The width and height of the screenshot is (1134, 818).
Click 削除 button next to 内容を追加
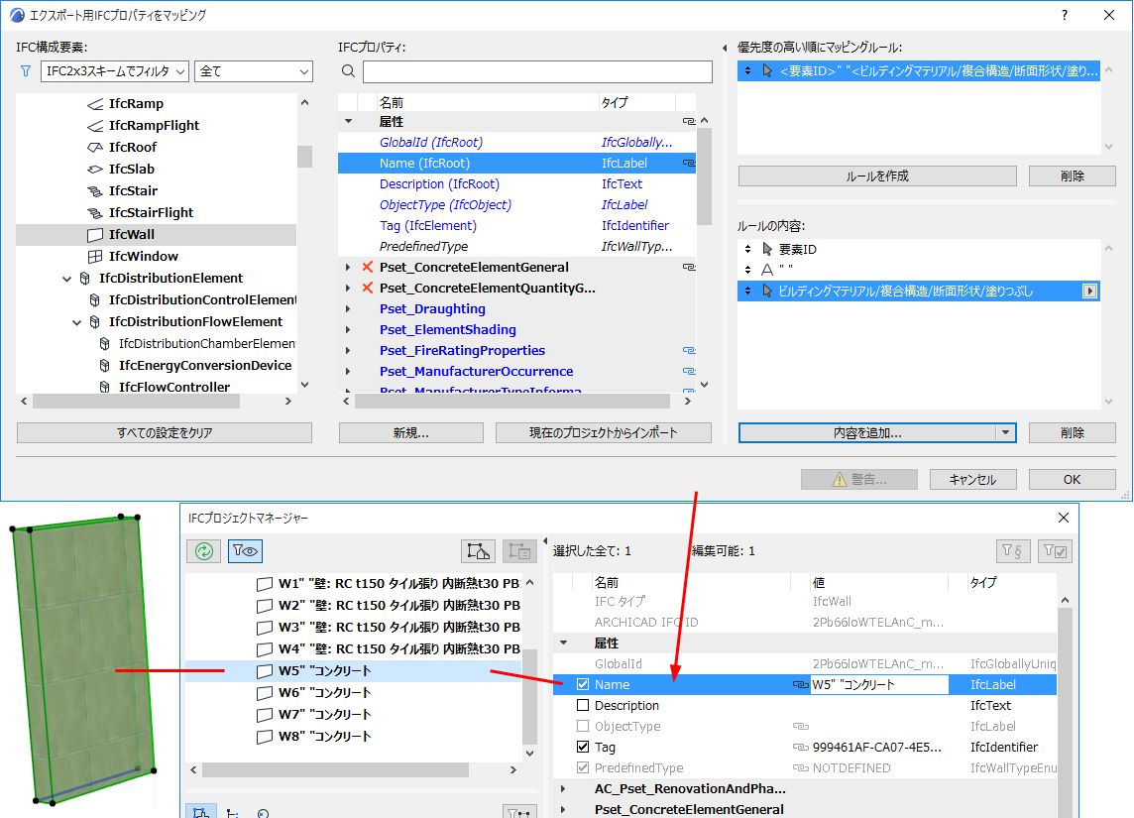pyautogui.click(x=1073, y=432)
